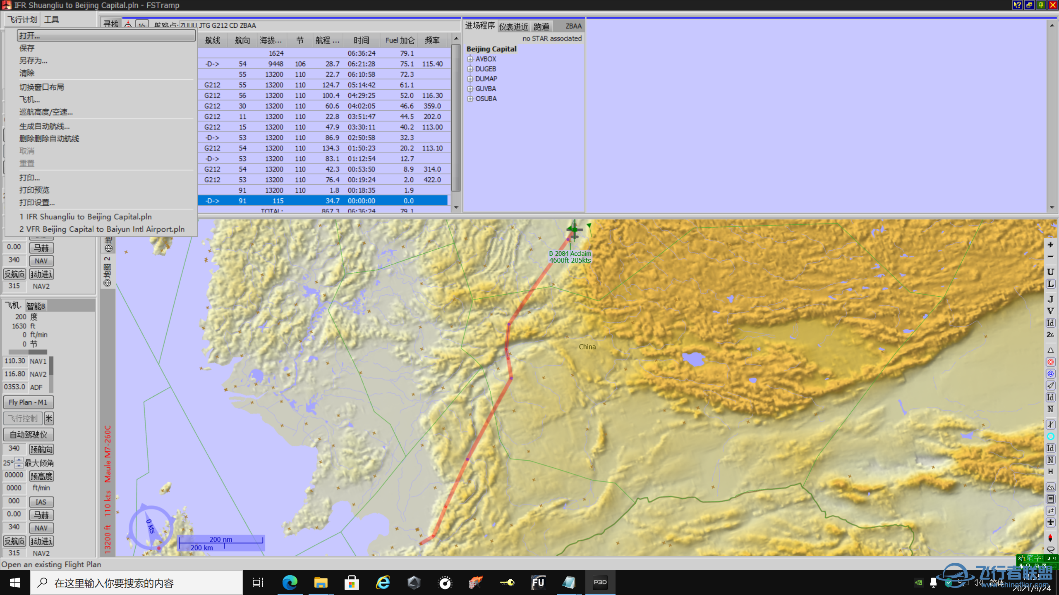Click the IAS button
1059x595 pixels.
(41, 502)
